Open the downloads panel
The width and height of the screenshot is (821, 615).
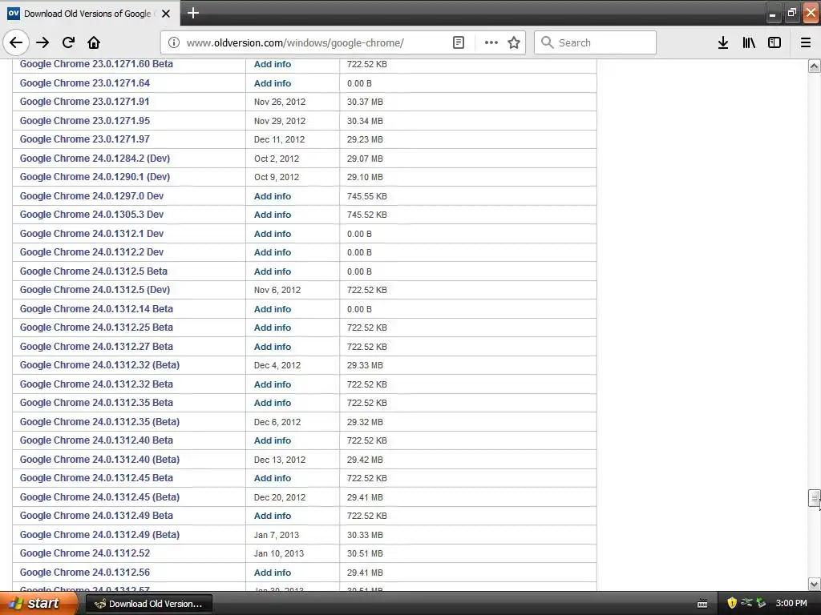click(x=723, y=42)
